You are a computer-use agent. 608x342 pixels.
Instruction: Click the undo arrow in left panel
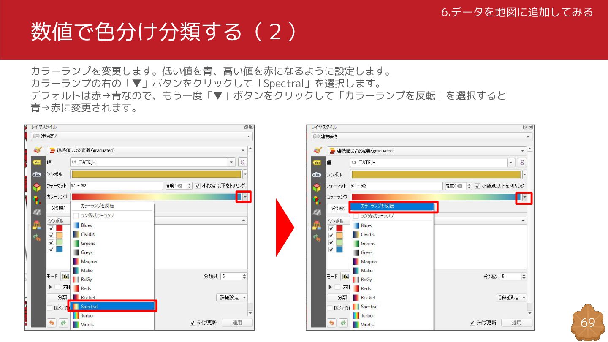click(x=52, y=323)
